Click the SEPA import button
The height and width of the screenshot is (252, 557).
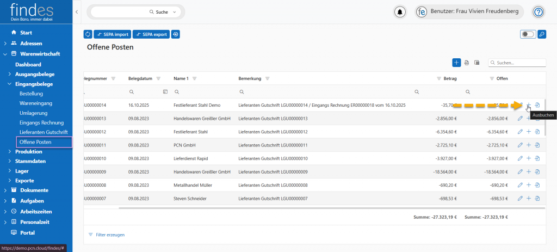pos(112,34)
